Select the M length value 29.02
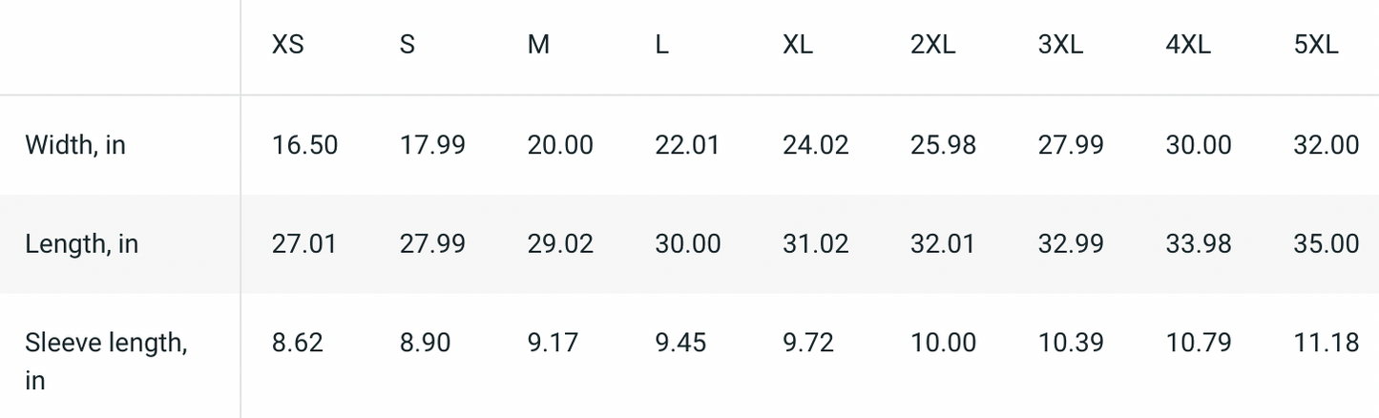 tap(560, 243)
